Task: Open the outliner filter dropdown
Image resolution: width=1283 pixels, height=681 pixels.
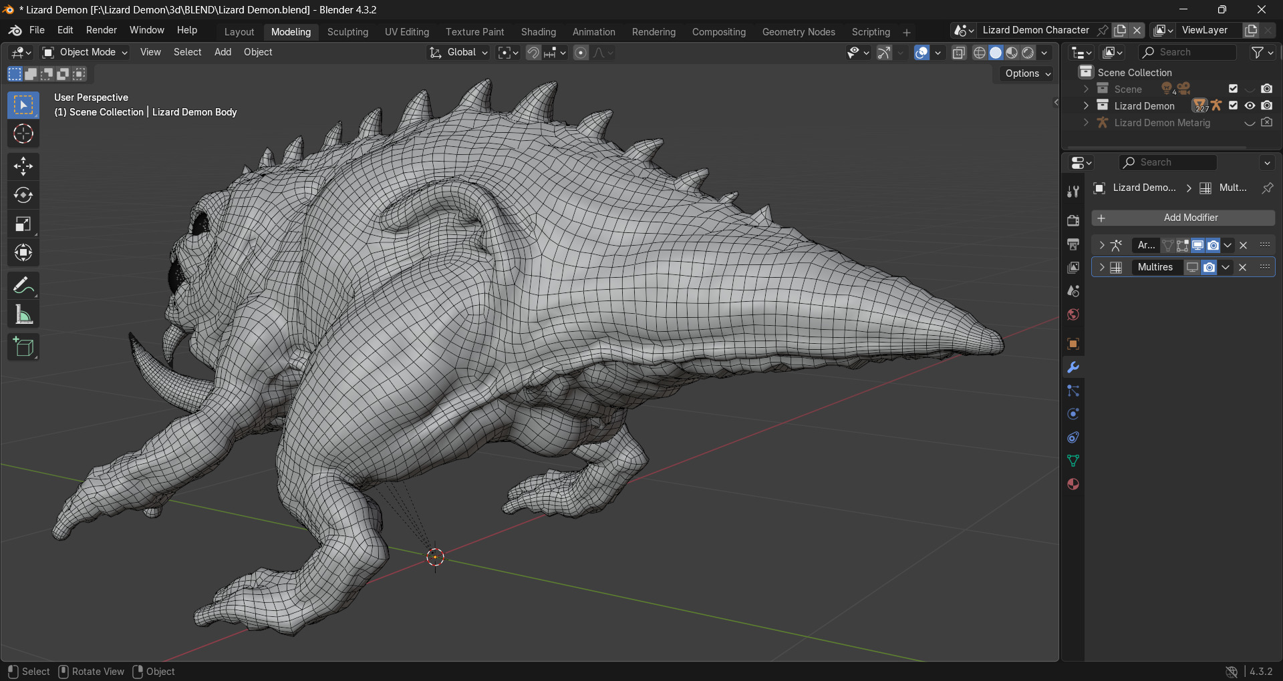Action: click(x=1262, y=52)
